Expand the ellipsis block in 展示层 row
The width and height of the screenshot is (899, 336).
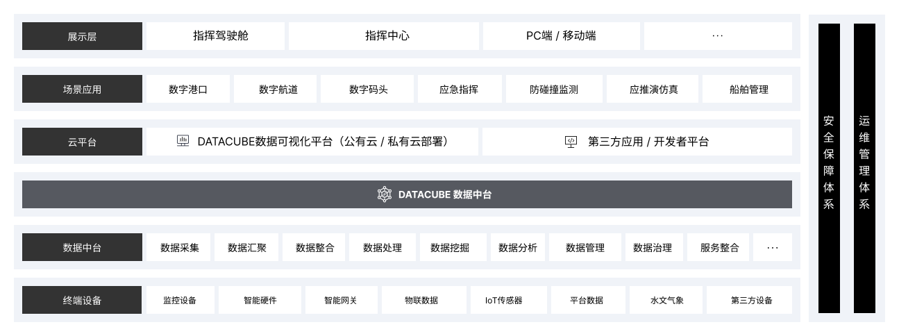tap(718, 36)
